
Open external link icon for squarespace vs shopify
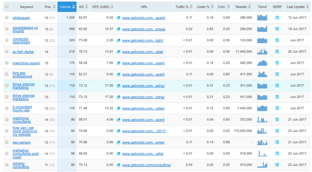coord(118,29)
